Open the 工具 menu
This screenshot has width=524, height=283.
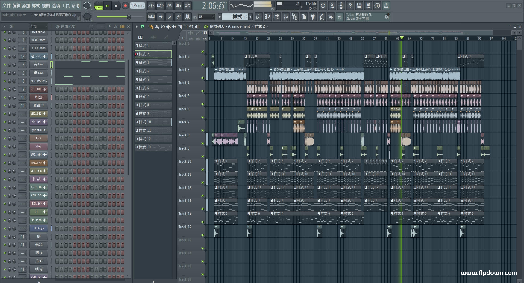[x=65, y=6]
